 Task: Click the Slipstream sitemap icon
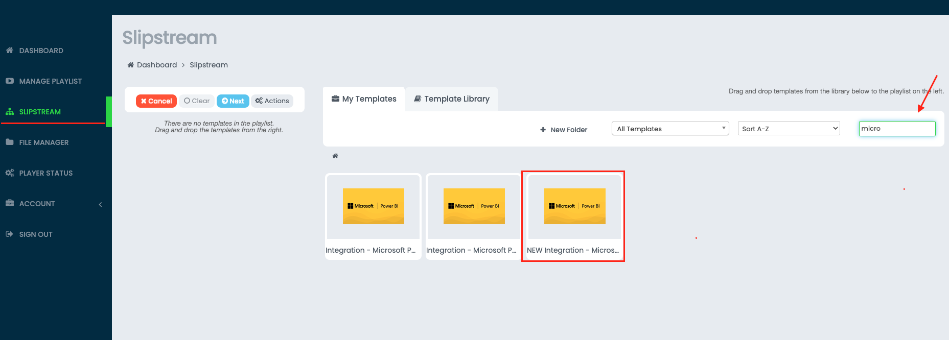click(10, 112)
